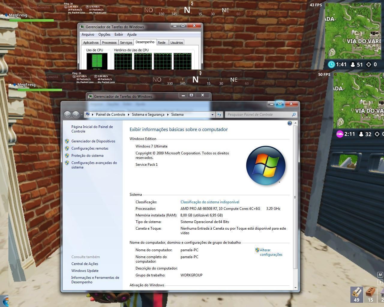Maximize the front System window
The width and height of the screenshot is (384, 307).
280,104
